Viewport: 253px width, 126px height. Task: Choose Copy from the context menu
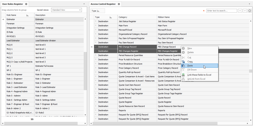point(190,62)
